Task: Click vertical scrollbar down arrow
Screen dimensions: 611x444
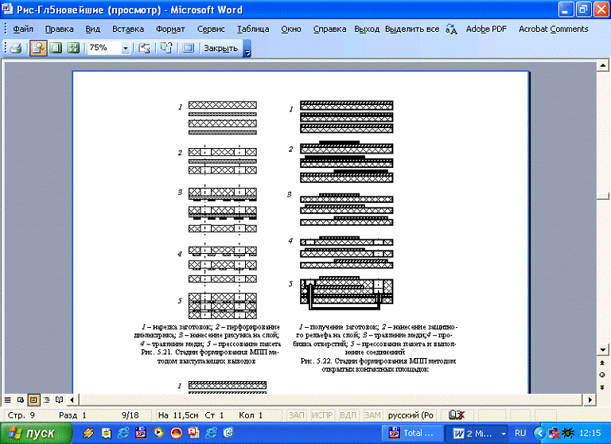Action: point(603,349)
